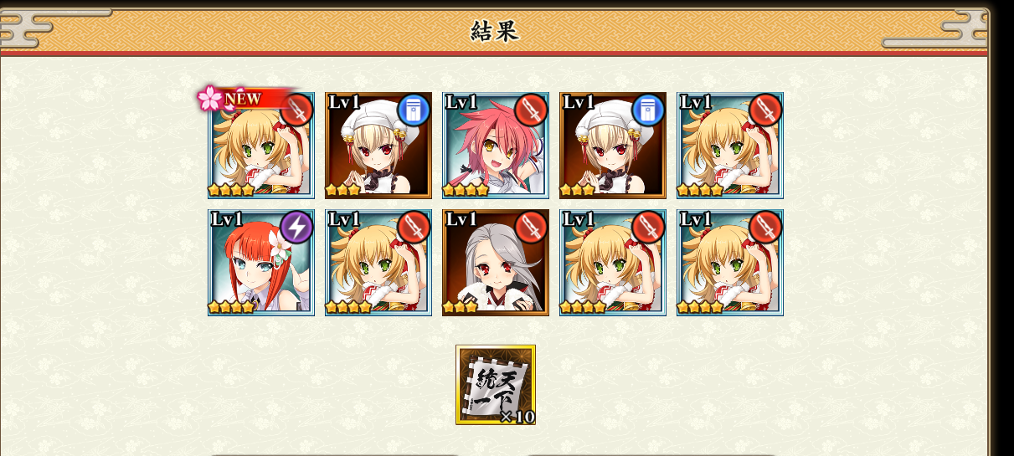Click the sword icon on the NEW card
The width and height of the screenshot is (1014, 456).
(296, 110)
